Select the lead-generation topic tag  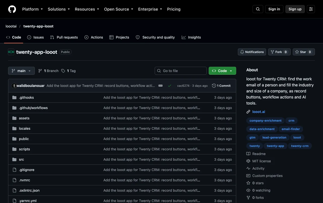point(274,138)
